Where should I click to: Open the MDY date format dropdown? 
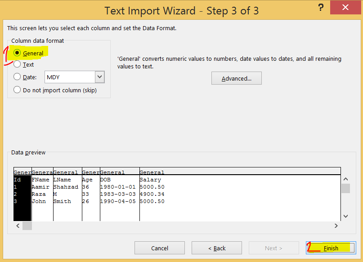(100, 77)
